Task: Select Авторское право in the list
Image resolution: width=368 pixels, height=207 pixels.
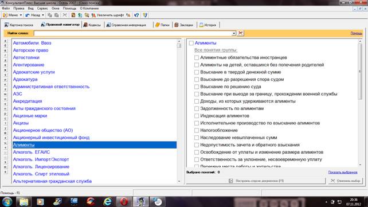Action: [x=30, y=50]
